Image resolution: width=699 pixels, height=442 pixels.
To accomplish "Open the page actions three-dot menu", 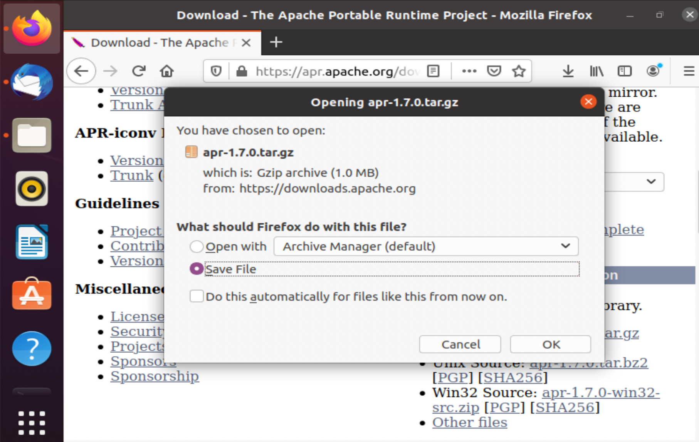I will pyautogui.click(x=469, y=71).
